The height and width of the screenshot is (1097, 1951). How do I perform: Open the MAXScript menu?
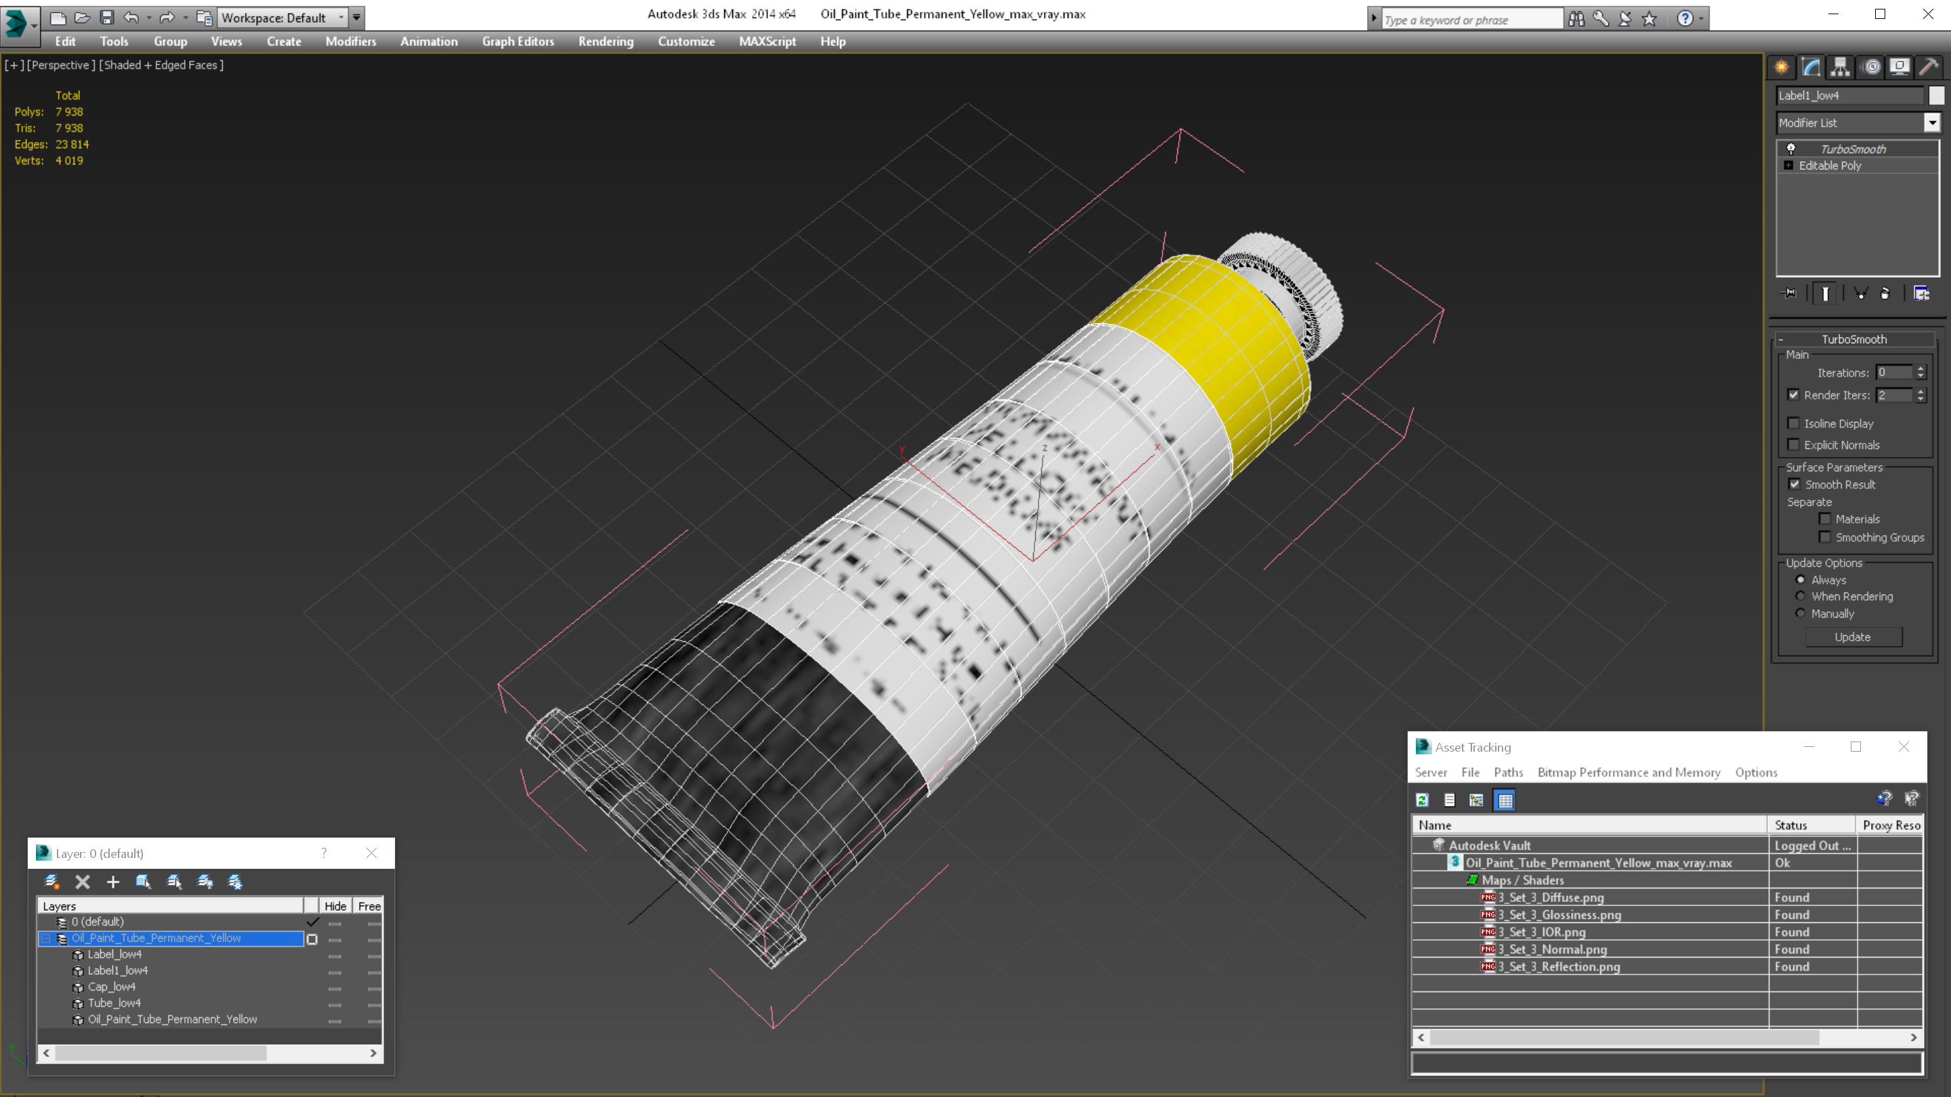768,41
